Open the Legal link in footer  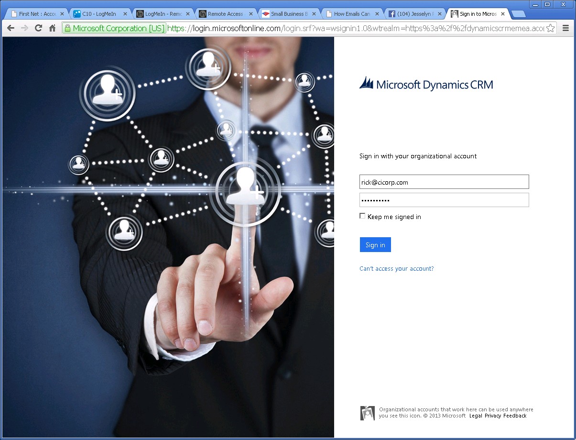[476, 416]
